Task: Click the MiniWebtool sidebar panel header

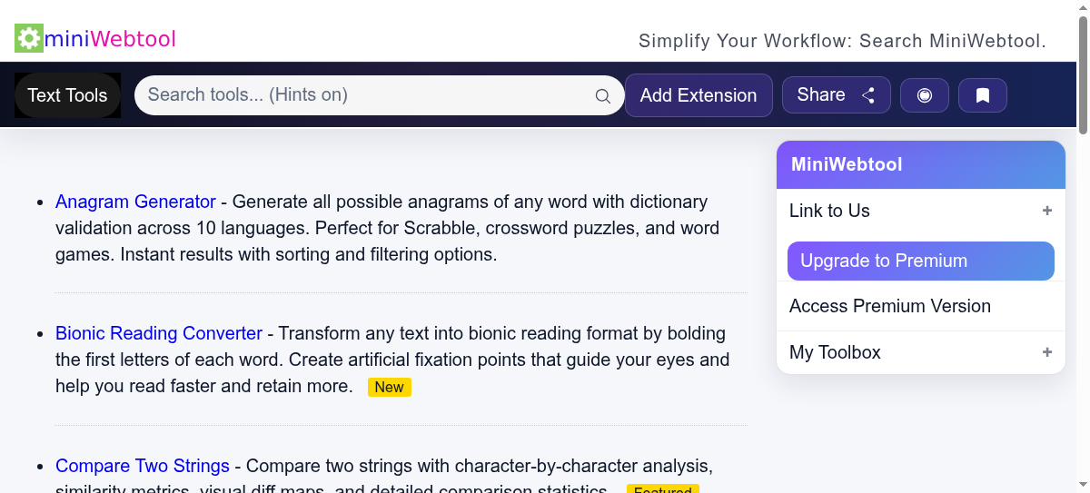Action: point(920,164)
